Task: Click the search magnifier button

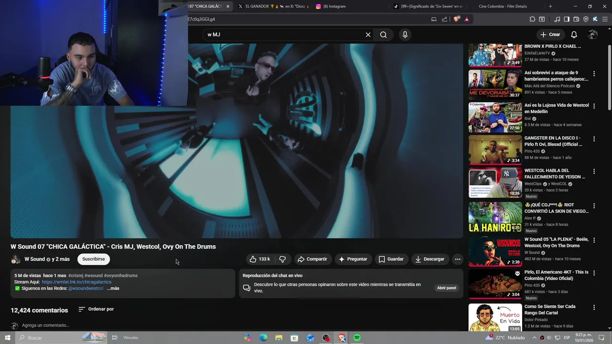Action: pyautogui.click(x=383, y=34)
